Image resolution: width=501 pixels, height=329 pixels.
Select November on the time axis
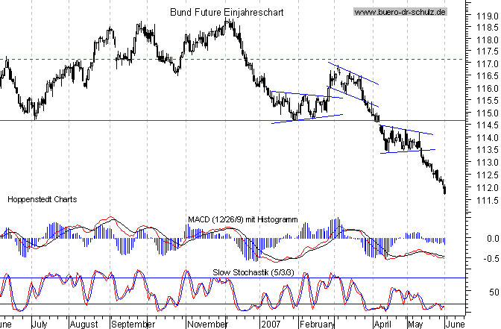207,325
